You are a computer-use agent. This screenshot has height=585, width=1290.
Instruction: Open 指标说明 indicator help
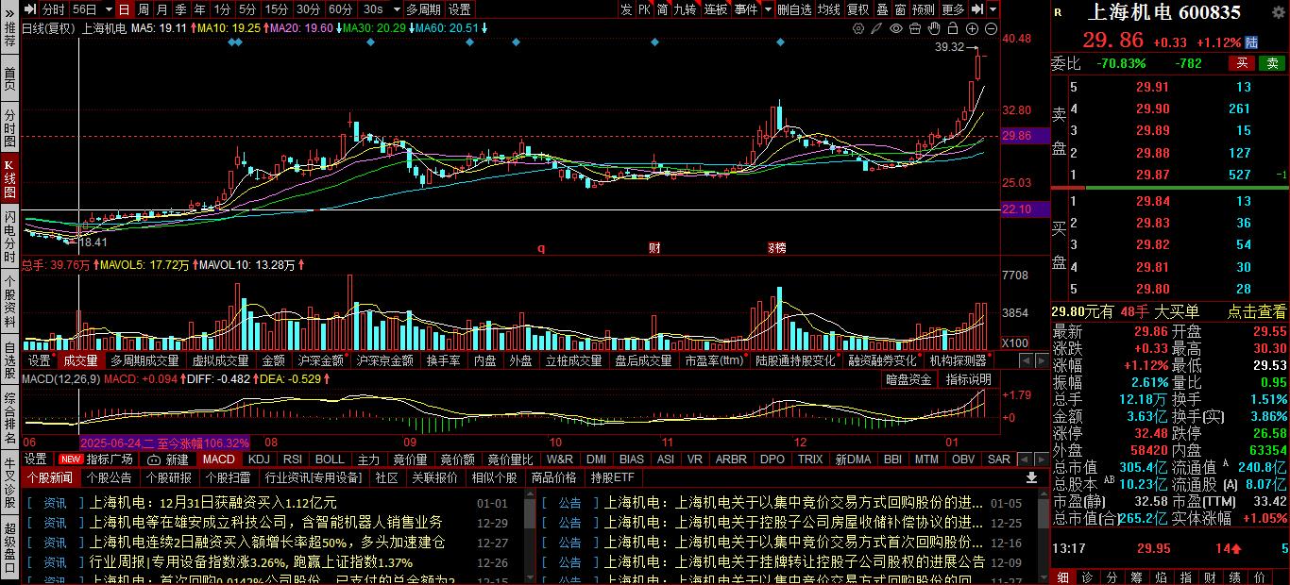968,379
